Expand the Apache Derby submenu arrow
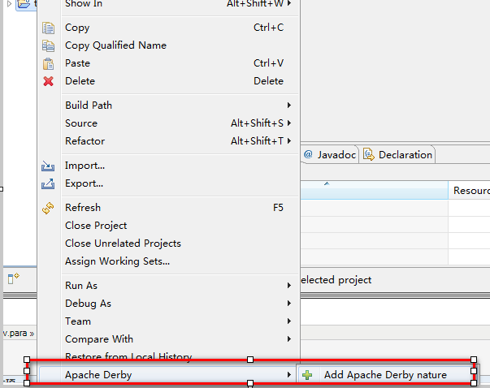 pos(289,374)
